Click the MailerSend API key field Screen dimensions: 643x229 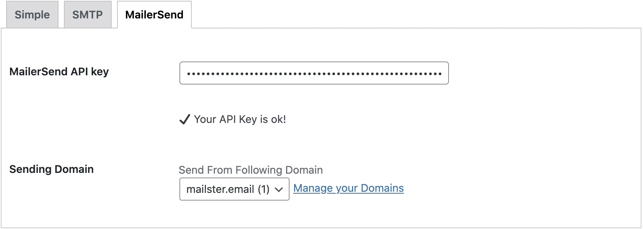tap(314, 73)
